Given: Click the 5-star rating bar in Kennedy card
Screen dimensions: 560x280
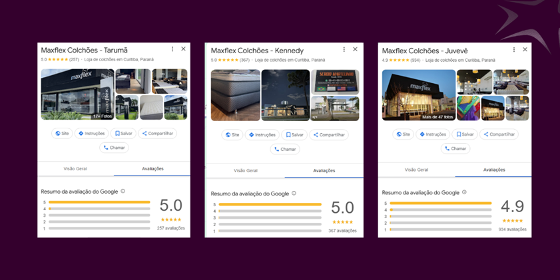Looking at the screenshot, I should click(x=270, y=204).
